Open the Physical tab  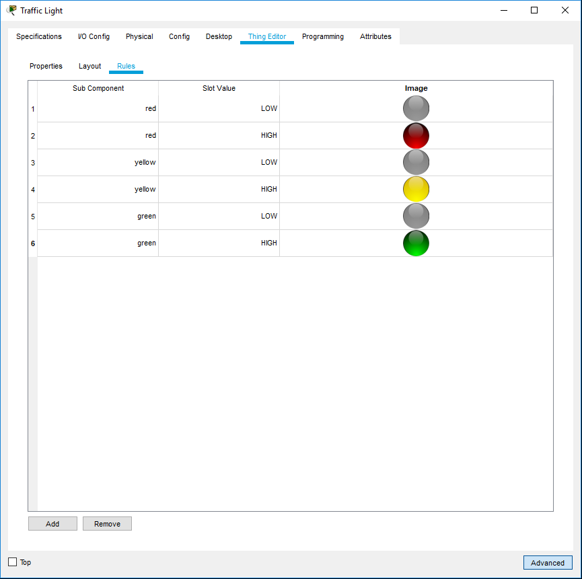point(139,36)
